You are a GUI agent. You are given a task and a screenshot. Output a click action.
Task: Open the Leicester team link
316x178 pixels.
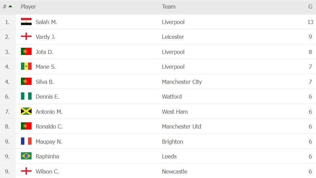point(173,37)
